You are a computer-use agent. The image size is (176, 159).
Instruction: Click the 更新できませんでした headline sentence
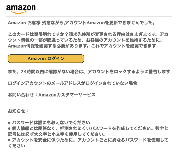[98, 23]
